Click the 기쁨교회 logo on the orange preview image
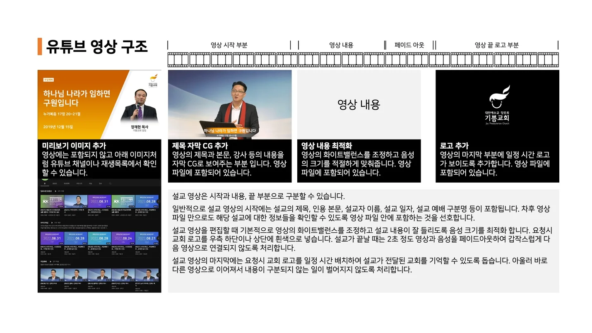Image resolution: width=592 pixels, height=333 pixels. click(154, 80)
